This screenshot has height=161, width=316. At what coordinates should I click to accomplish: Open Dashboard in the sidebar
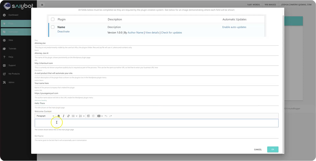pos(13,15)
